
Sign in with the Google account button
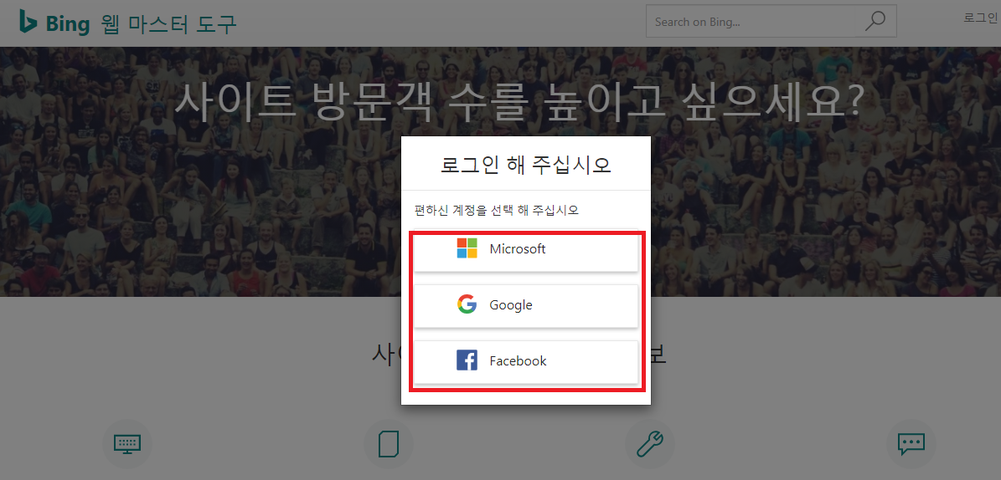tap(525, 306)
